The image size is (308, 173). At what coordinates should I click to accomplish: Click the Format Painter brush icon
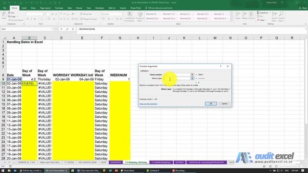(x=9, y=20)
